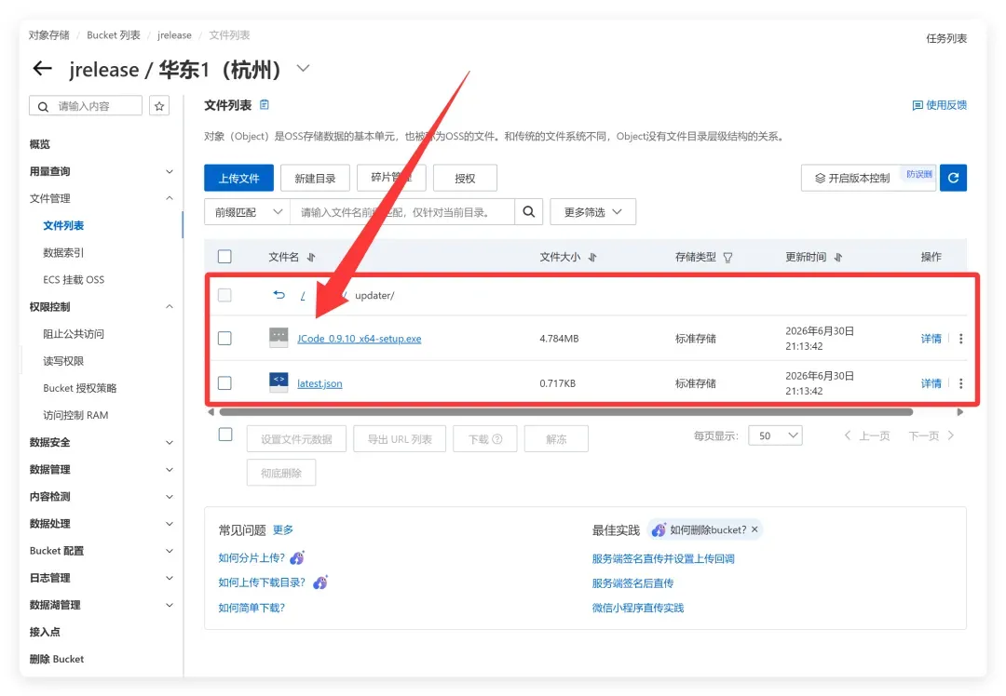Click the 开启版本控制 button

(x=869, y=178)
